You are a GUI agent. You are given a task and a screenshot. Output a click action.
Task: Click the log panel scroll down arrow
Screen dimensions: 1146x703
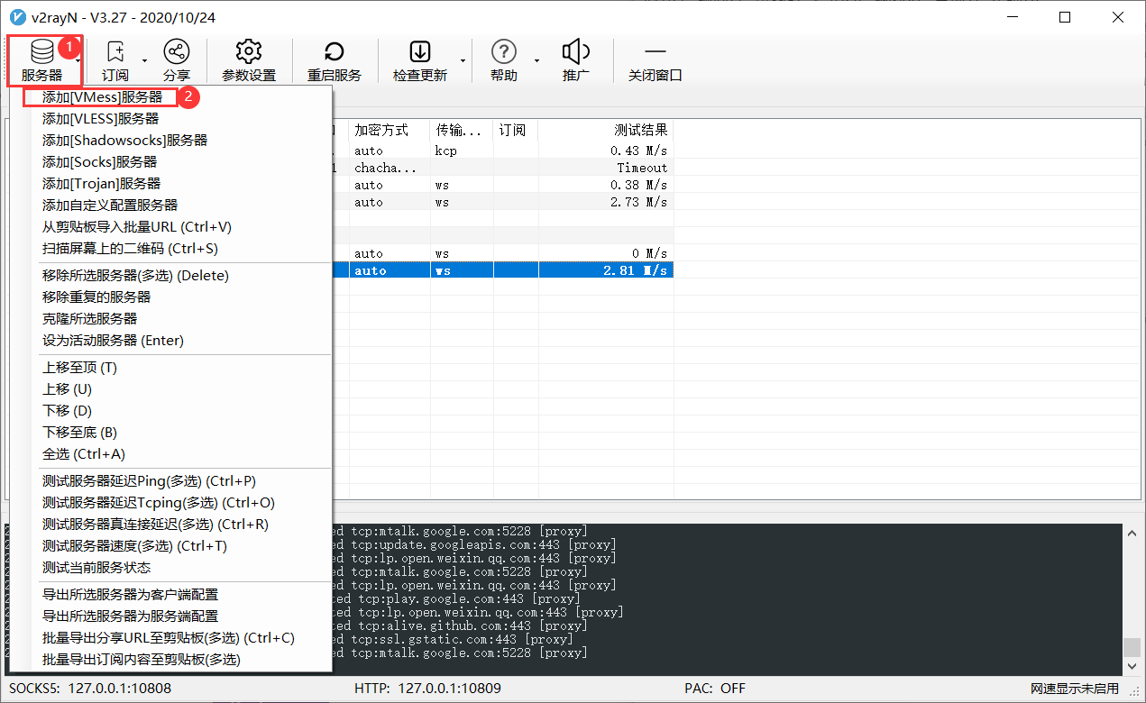click(1131, 667)
